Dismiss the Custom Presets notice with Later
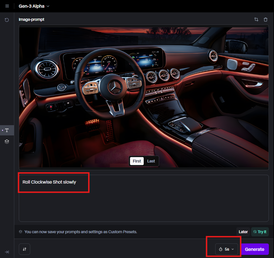 [243, 232]
